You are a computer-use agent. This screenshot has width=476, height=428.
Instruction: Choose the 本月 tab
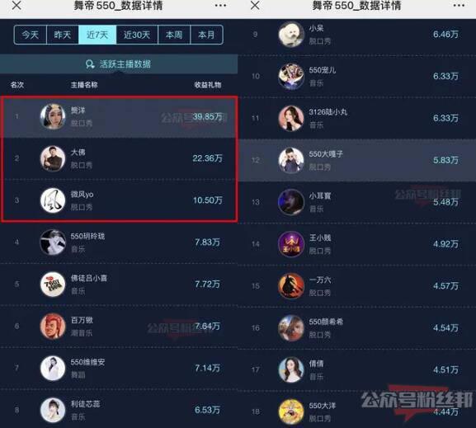tap(206, 35)
